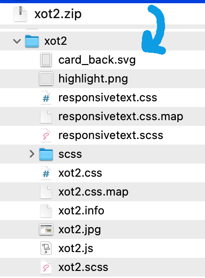
Task: Click the blue curved arrow annotation
Action: (154, 30)
